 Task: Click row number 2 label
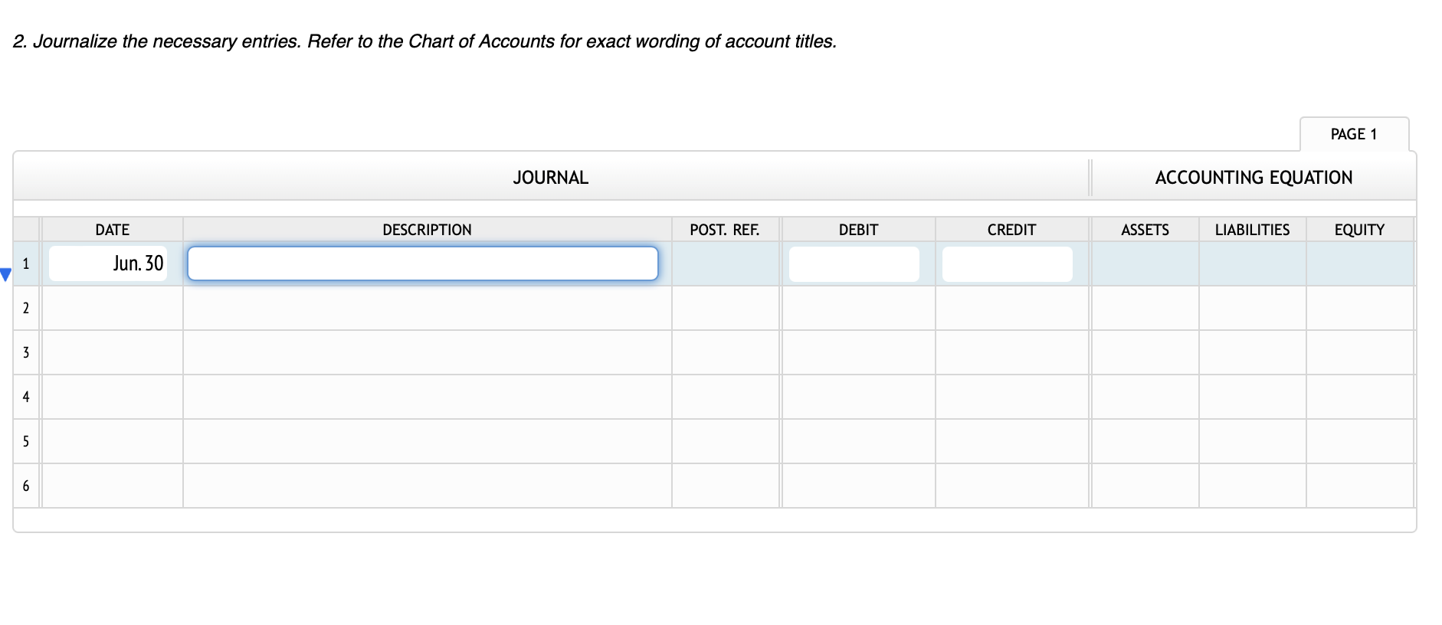(26, 308)
